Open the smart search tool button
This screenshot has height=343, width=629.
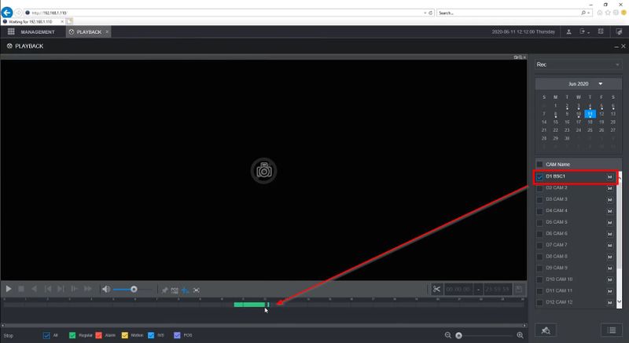coord(546,330)
